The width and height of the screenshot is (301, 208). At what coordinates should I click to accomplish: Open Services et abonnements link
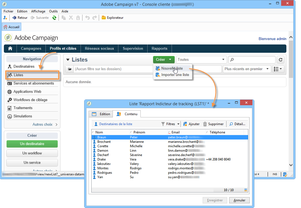click(x=32, y=83)
